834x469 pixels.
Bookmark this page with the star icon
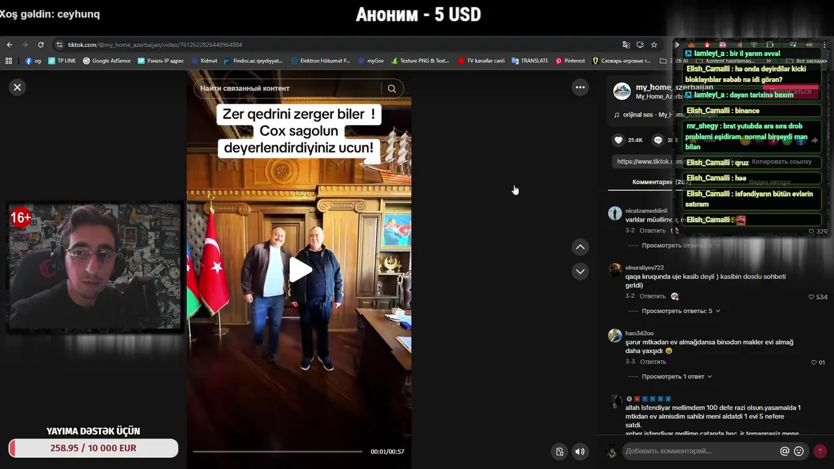pyautogui.click(x=654, y=45)
